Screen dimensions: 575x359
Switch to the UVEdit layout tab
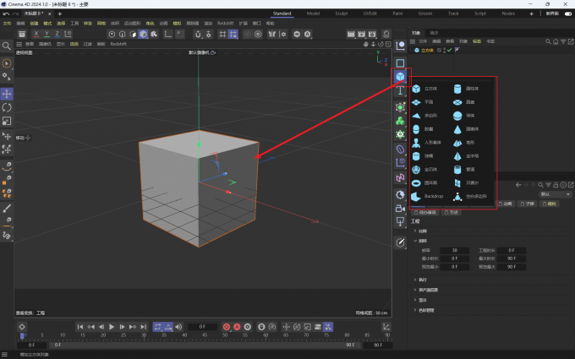(x=370, y=14)
